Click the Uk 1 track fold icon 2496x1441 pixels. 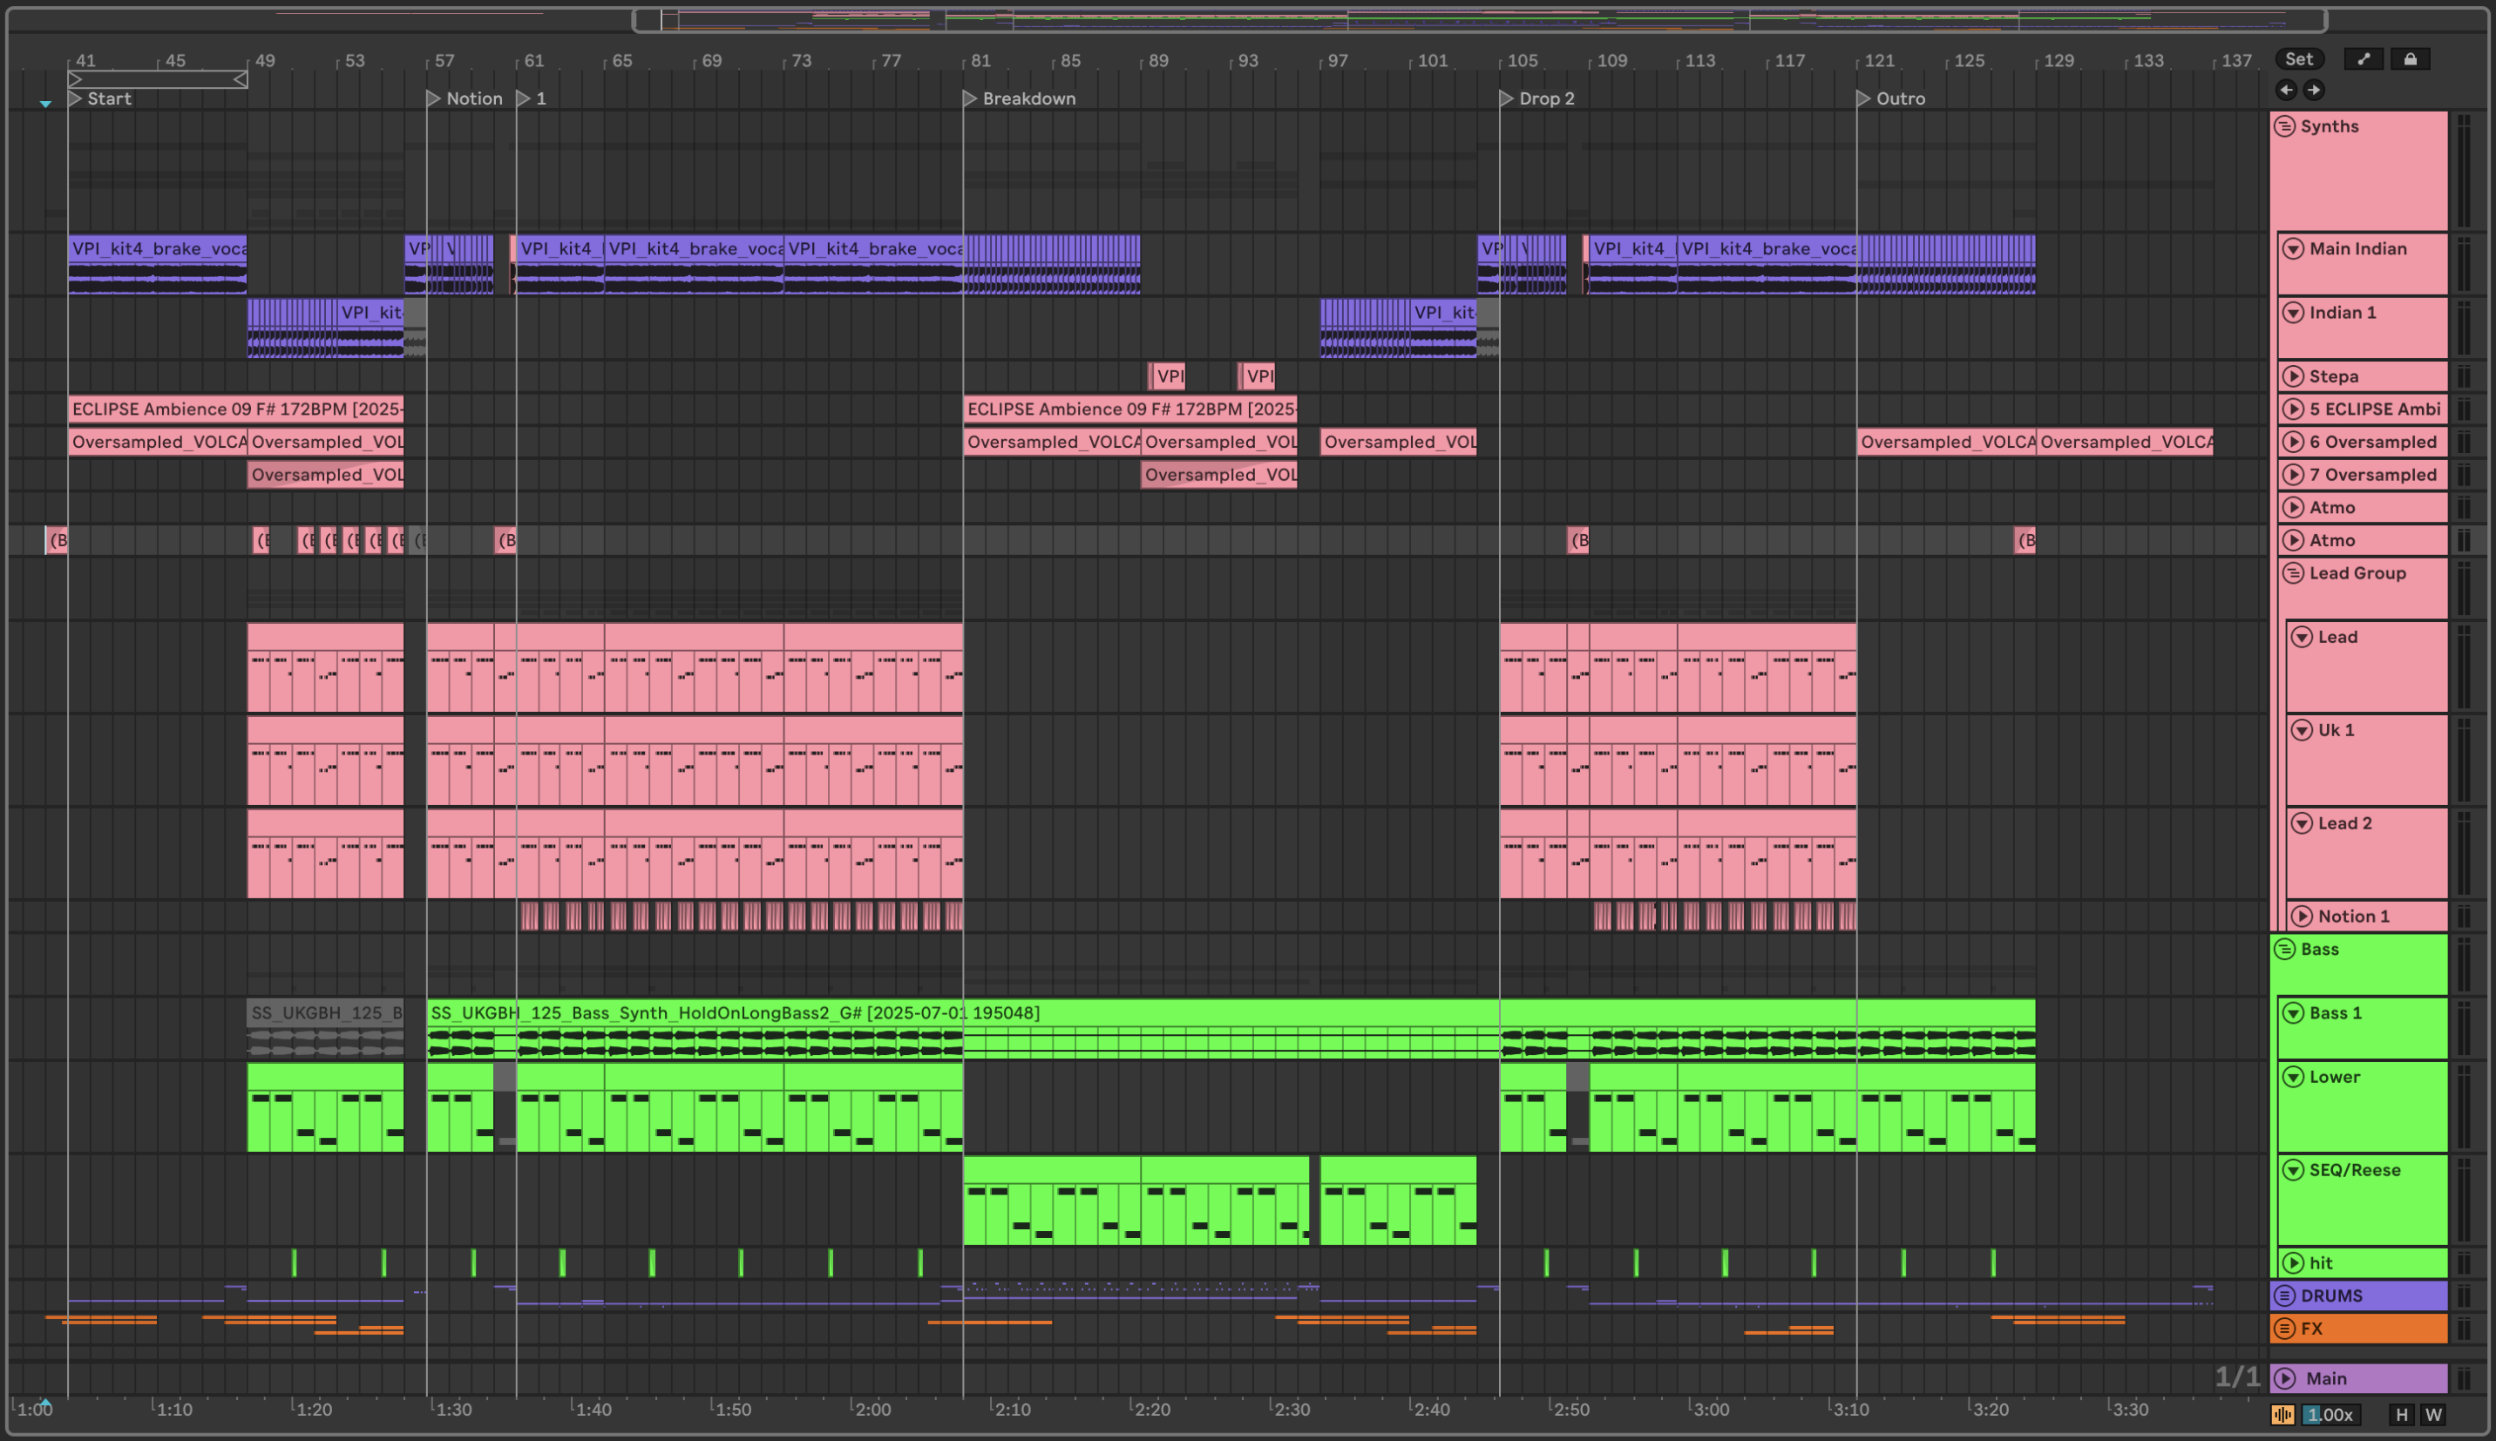tap(2302, 729)
